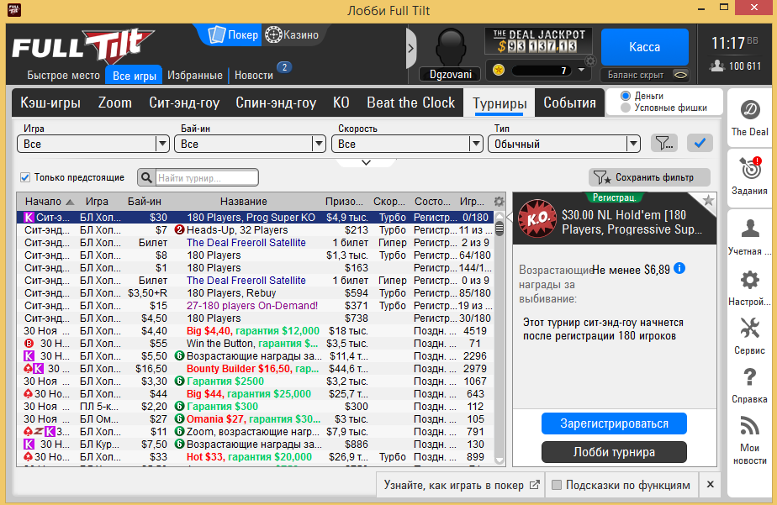Click Казино chip icon

coord(273,34)
